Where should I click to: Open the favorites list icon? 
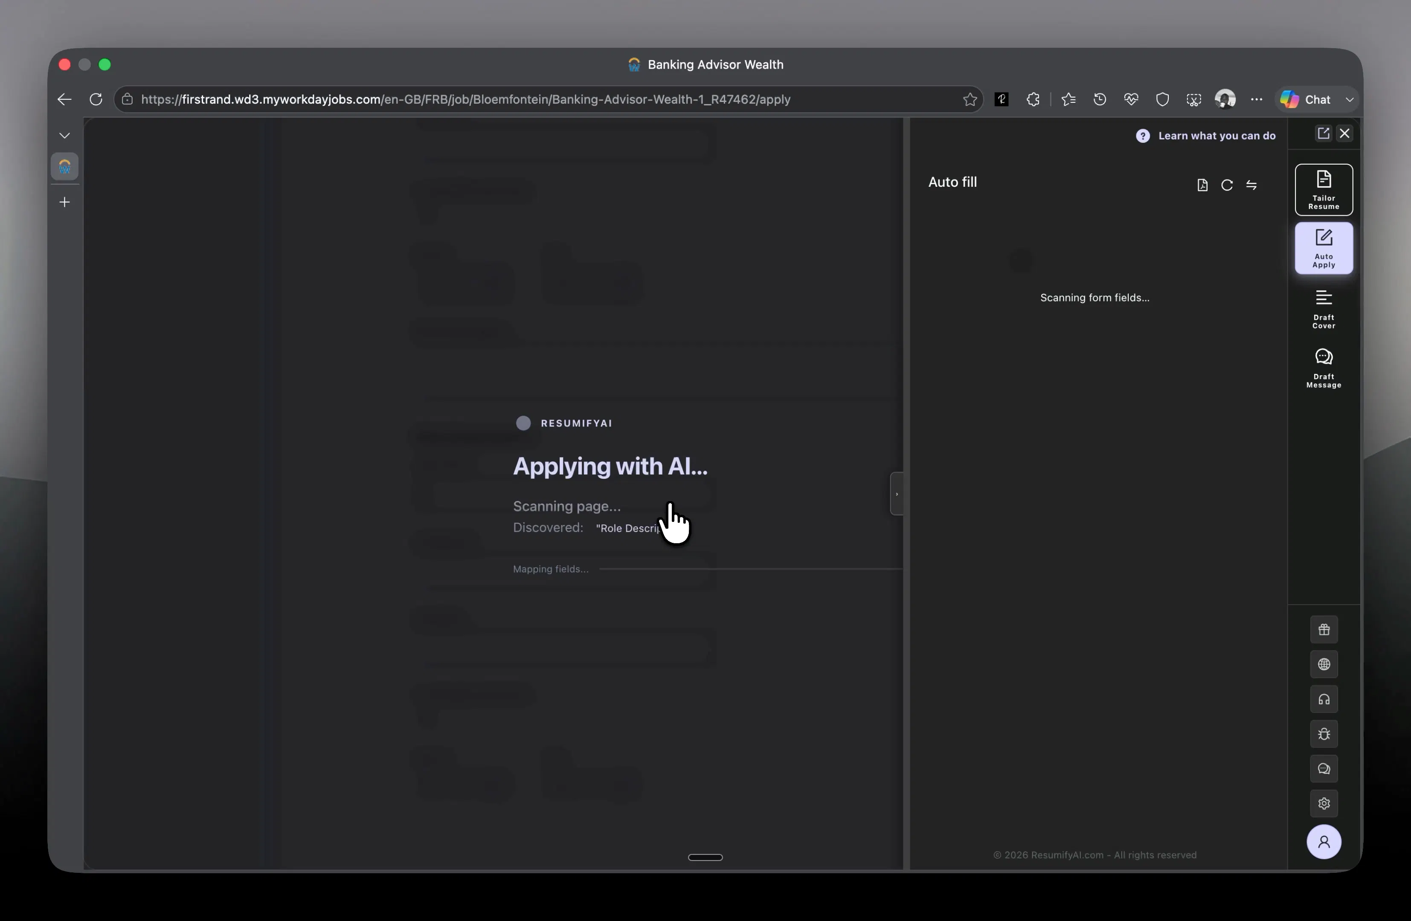point(1068,100)
